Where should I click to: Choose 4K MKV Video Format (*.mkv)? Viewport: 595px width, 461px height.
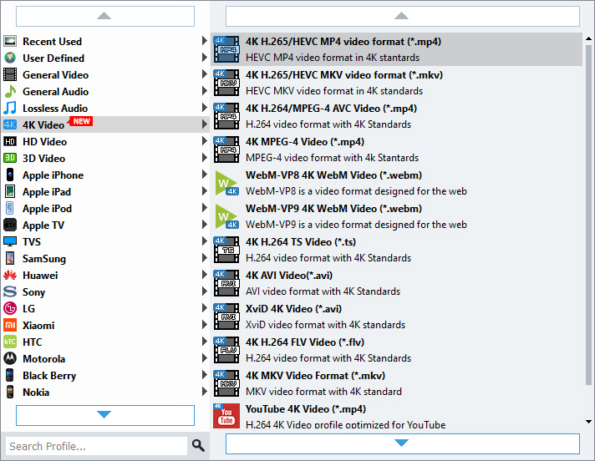tap(397, 383)
